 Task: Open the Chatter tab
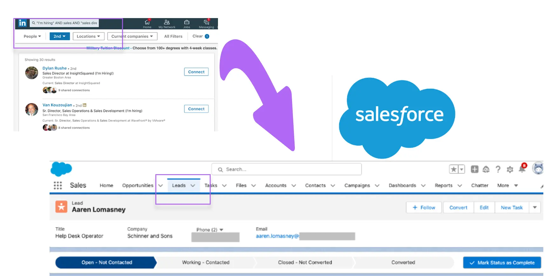pos(479,186)
